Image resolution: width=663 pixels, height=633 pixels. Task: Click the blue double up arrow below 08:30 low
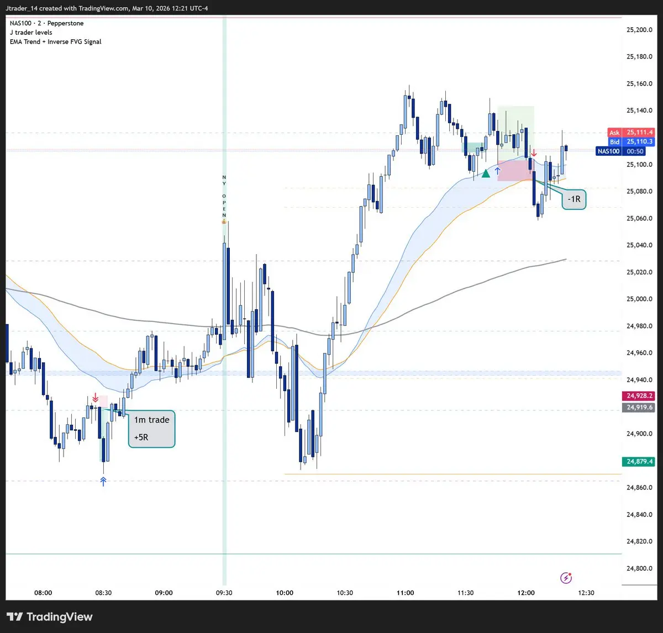pos(103,481)
